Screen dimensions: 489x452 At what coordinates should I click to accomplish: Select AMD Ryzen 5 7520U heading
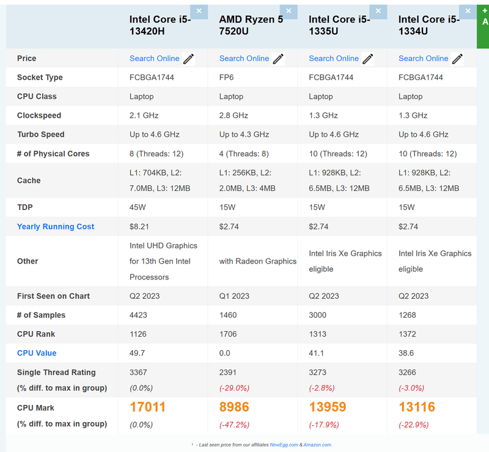coord(251,25)
